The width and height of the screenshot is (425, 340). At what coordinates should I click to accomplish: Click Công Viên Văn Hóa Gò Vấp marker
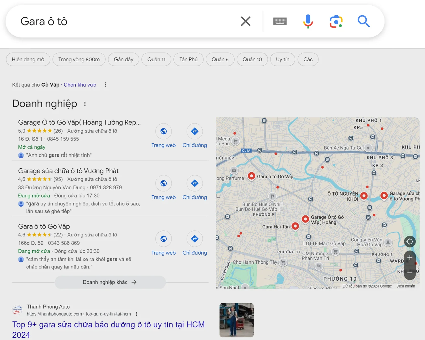tap(388, 242)
